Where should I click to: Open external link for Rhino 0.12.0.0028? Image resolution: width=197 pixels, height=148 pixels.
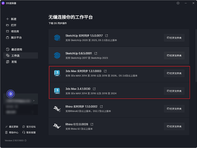[92, 124]
